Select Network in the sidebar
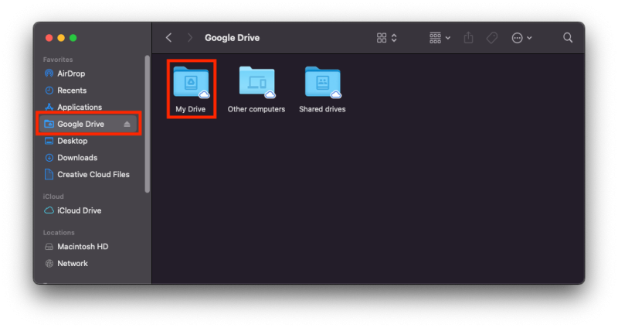This screenshot has height=328, width=618. (89, 263)
